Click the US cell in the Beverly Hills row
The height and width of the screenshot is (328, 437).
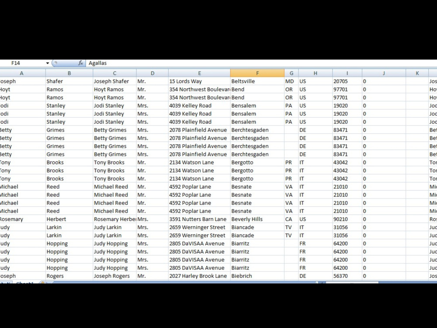[316, 219]
